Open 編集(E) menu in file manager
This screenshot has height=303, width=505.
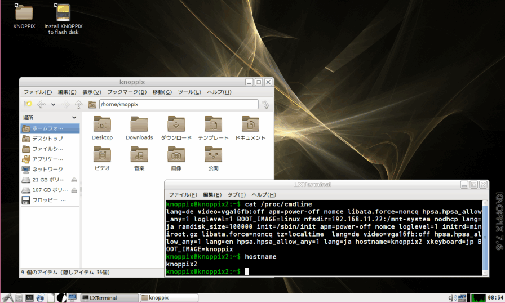point(67,92)
